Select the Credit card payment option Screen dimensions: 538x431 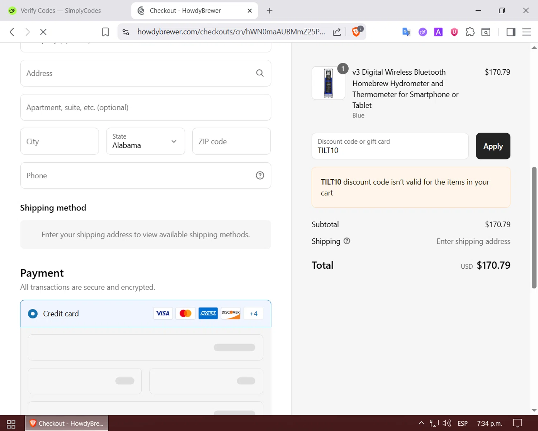point(33,314)
